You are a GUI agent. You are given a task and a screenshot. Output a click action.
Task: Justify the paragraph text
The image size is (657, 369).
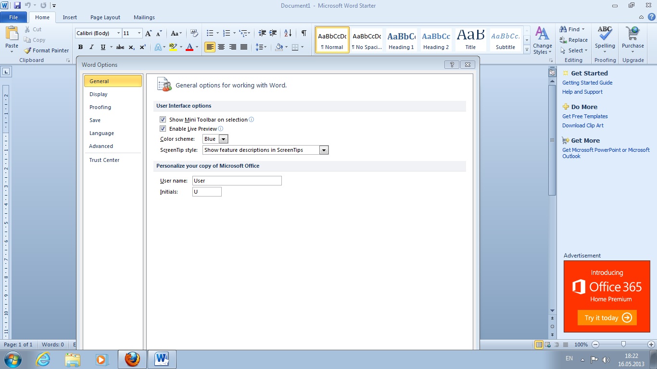tap(244, 47)
